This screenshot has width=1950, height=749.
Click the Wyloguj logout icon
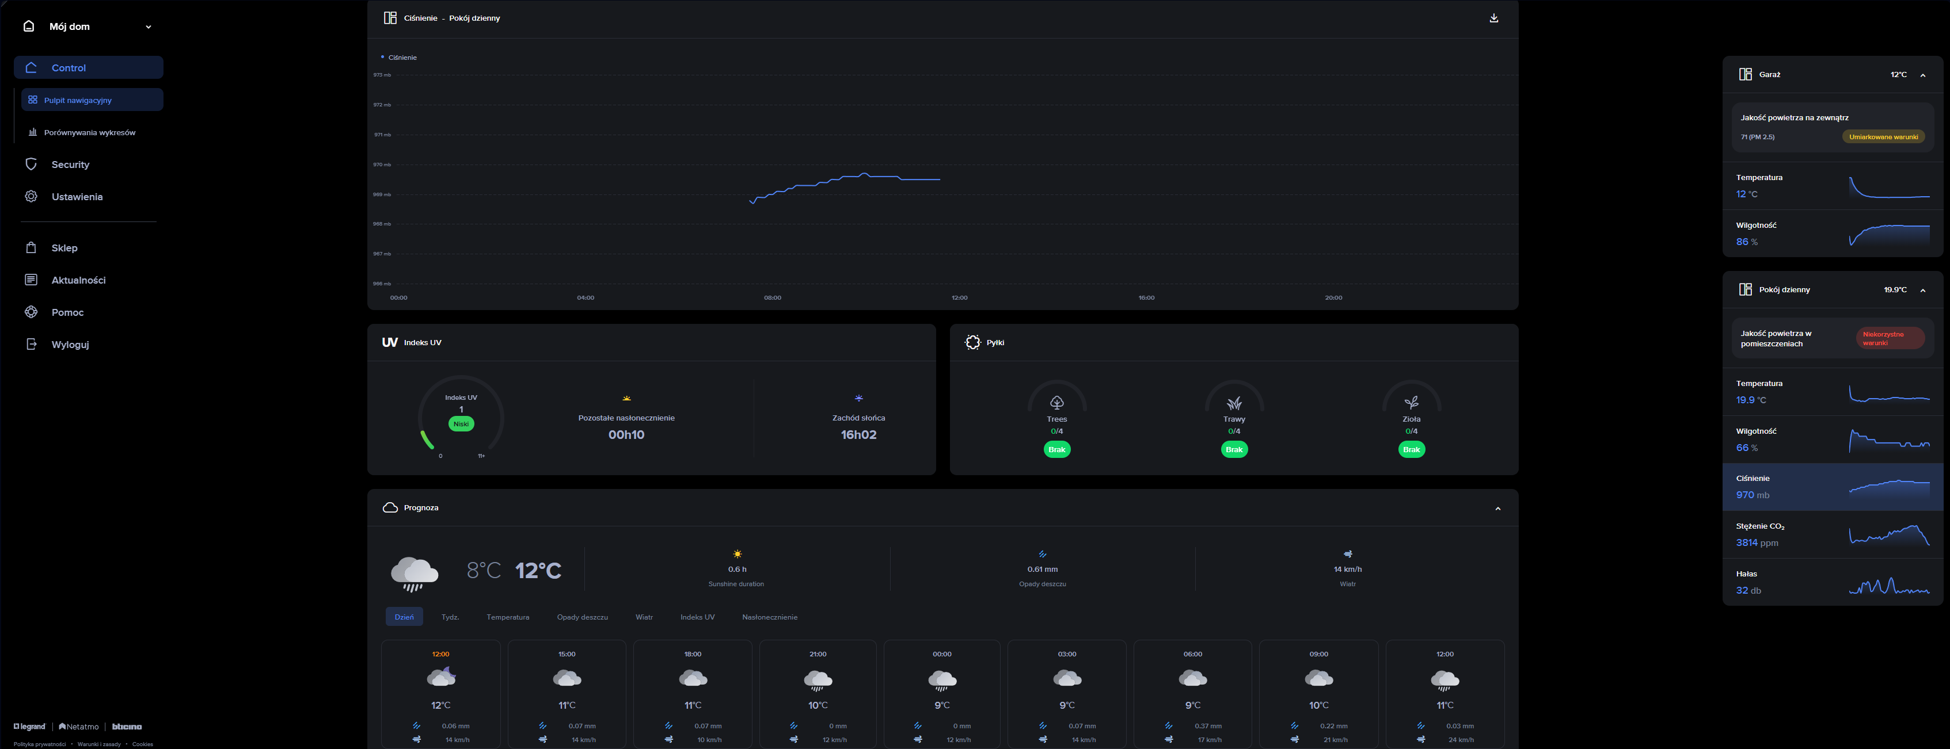pos(31,344)
